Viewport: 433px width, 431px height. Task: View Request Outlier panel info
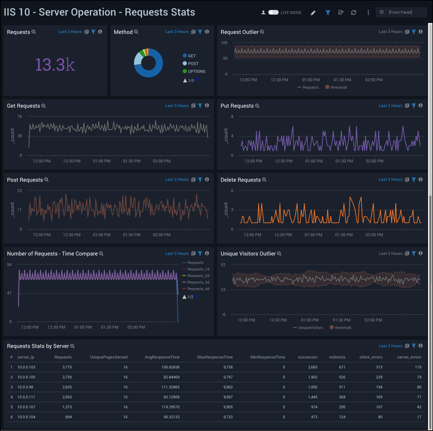(421, 32)
